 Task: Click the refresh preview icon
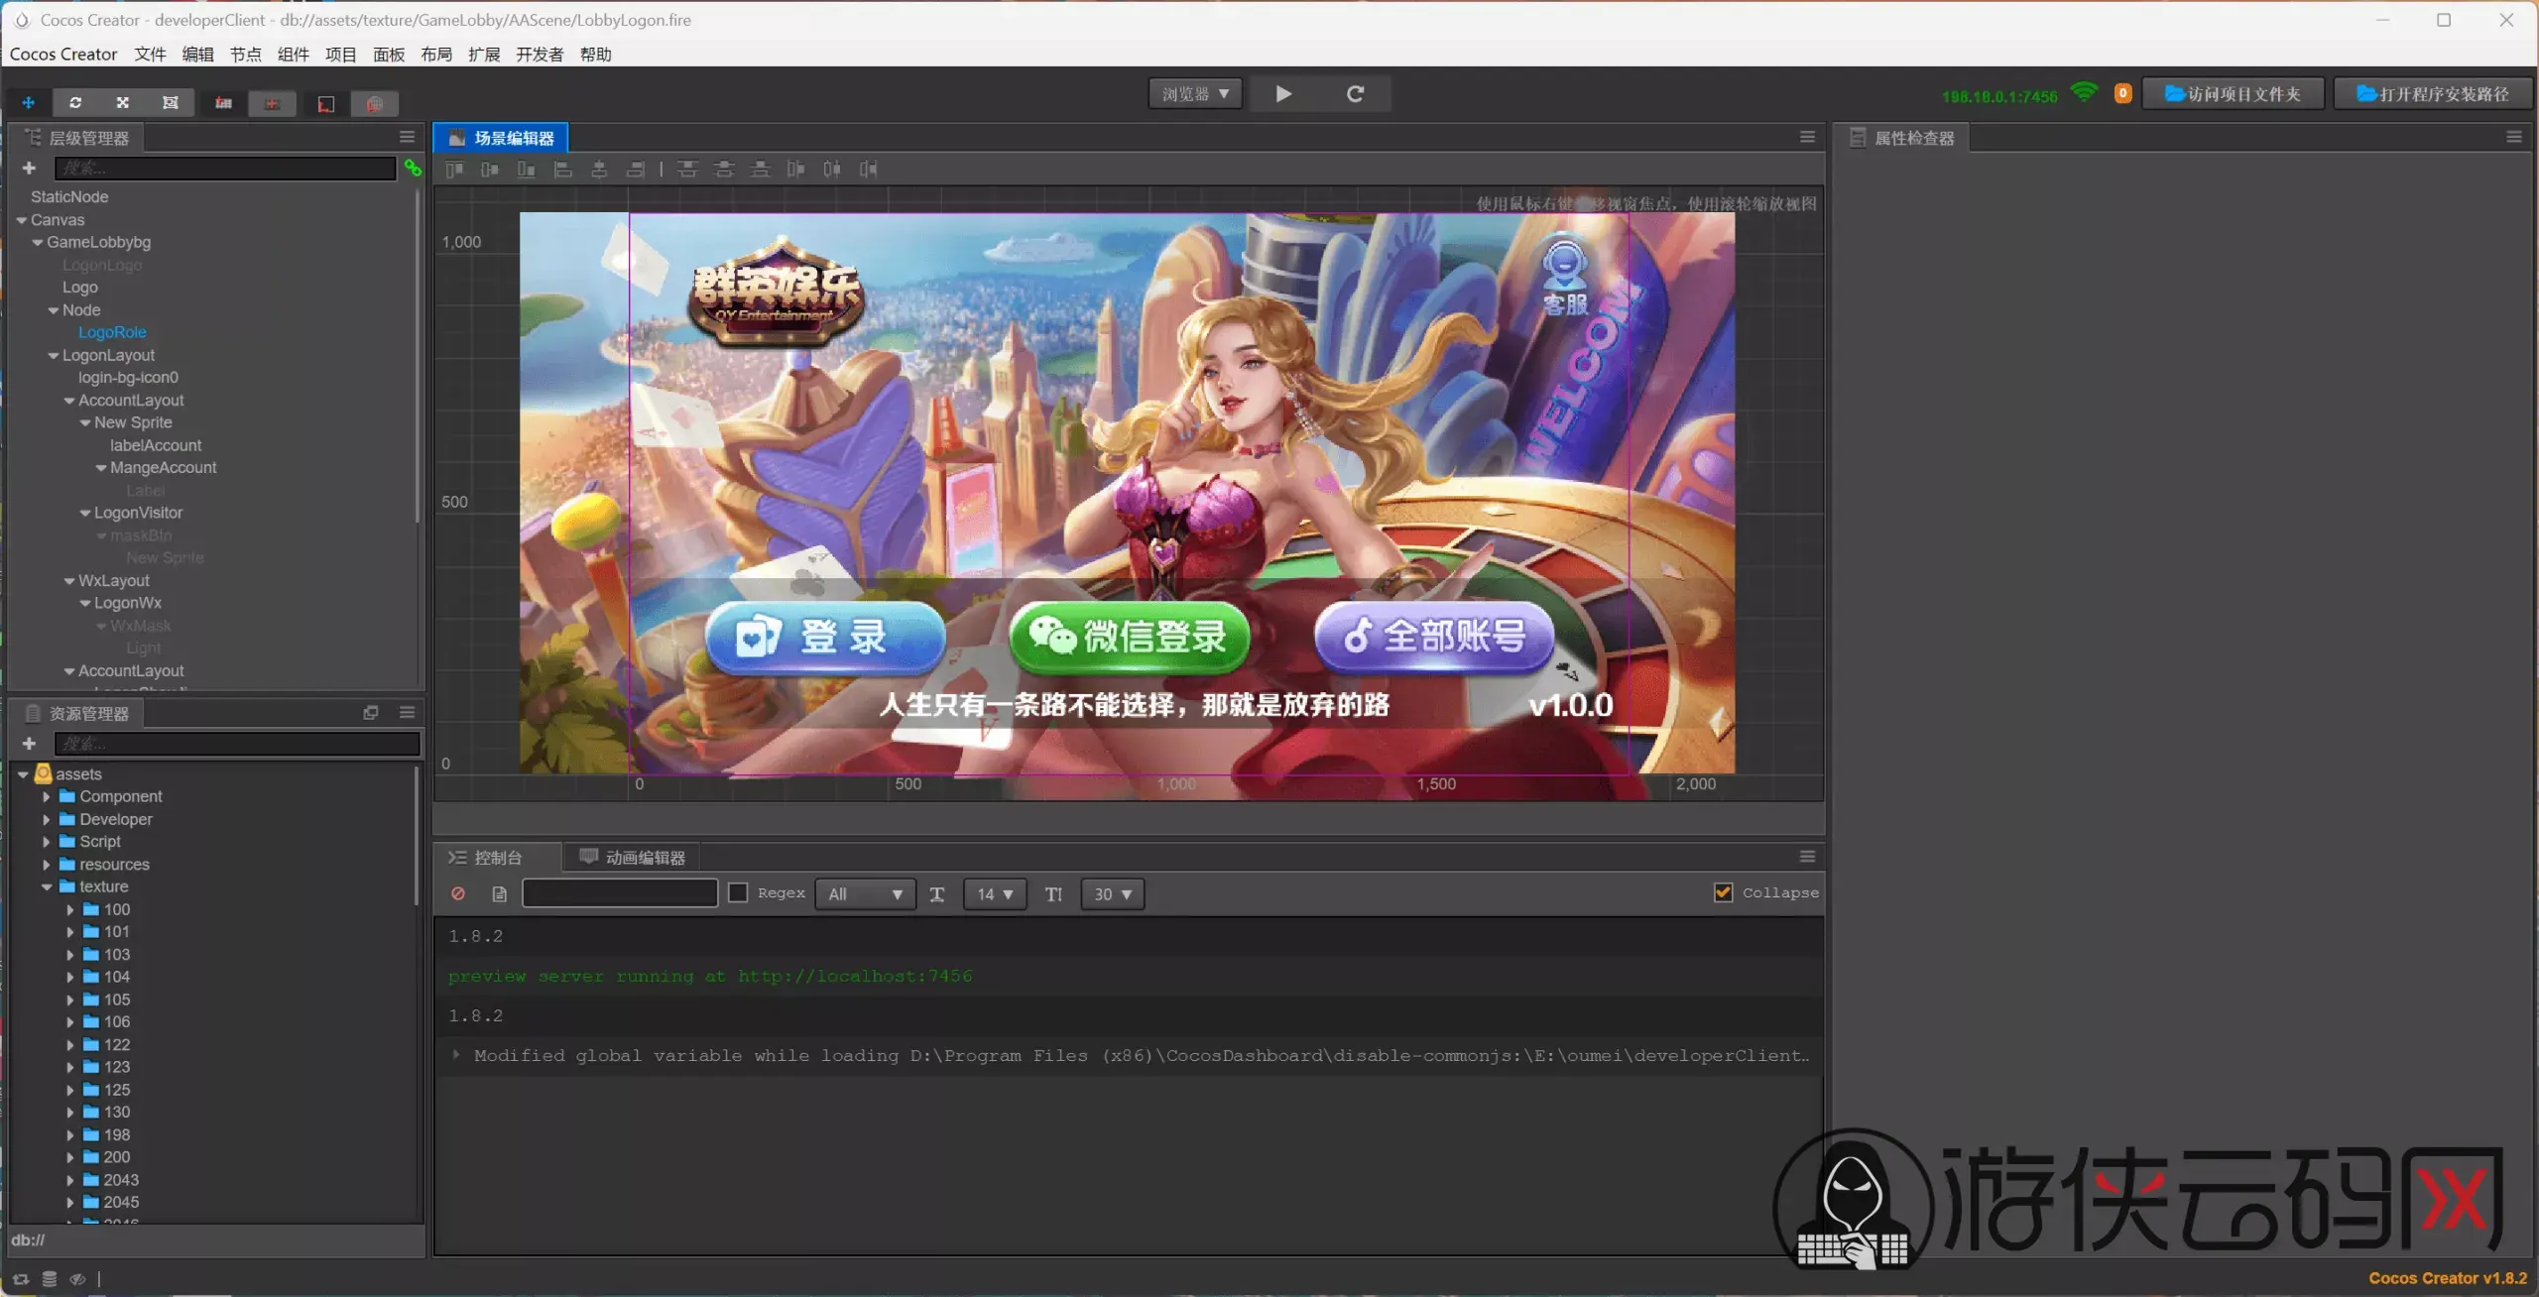1355,94
